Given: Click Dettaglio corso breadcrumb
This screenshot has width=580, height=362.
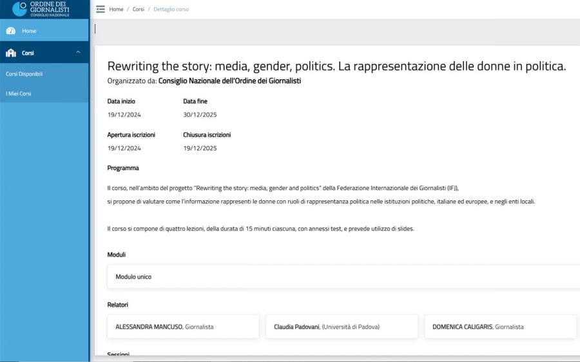Looking at the screenshot, I should (x=171, y=9).
